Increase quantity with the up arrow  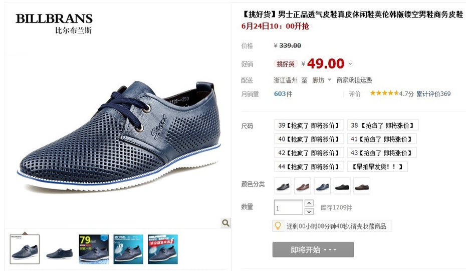(x=309, y=203)
